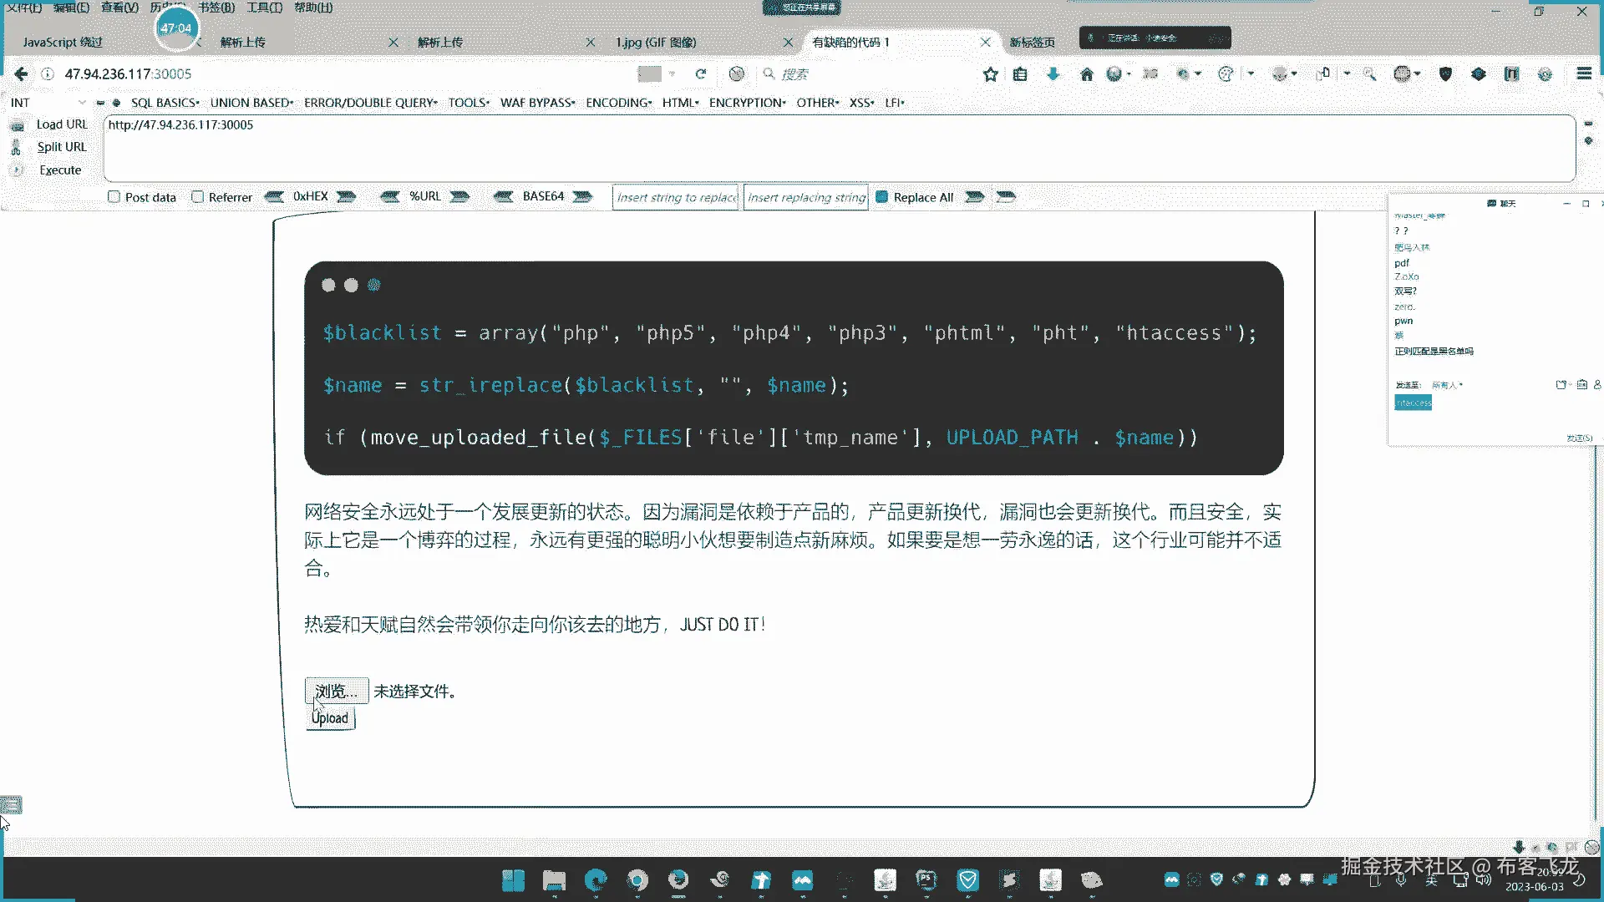
Task: Enable the Referrer checkbox
Action: coord(198,197)
